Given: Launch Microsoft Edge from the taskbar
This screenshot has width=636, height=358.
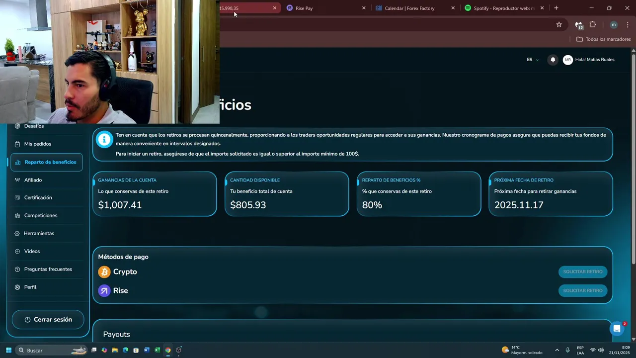Looking at the screenshot, I should 125,350.
